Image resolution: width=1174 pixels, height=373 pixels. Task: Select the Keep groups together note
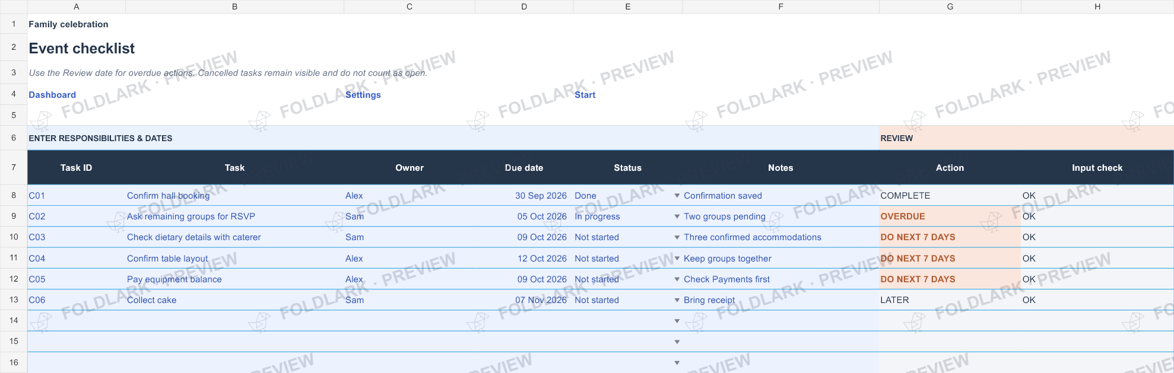click(x=780, y=259)
